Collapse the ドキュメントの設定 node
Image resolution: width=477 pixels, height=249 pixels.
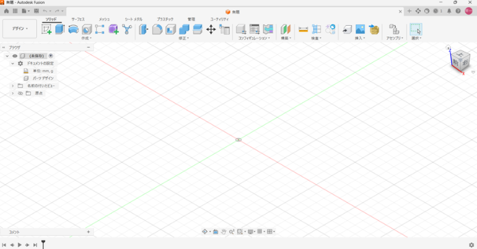(13, 63)
